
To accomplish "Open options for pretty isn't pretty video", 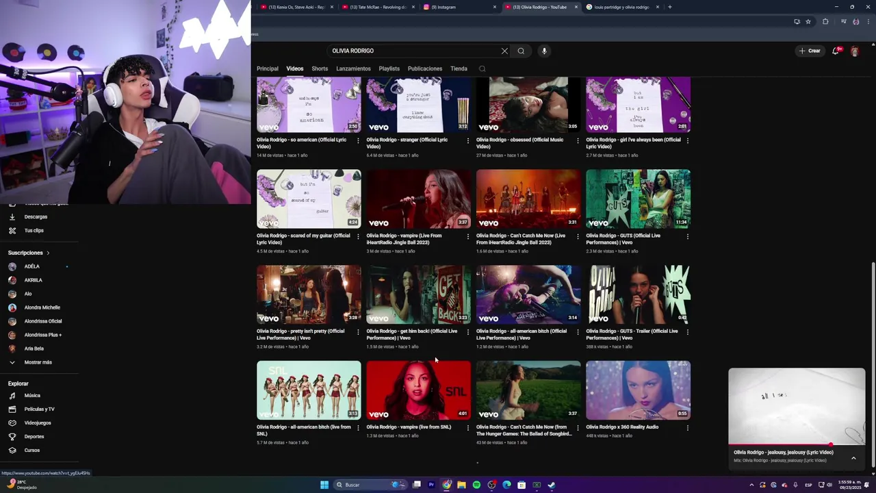I will pos(358,332).
